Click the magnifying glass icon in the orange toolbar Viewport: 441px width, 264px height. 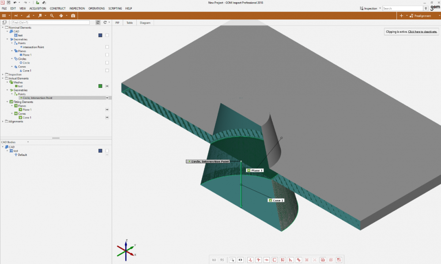coord(52,16)
